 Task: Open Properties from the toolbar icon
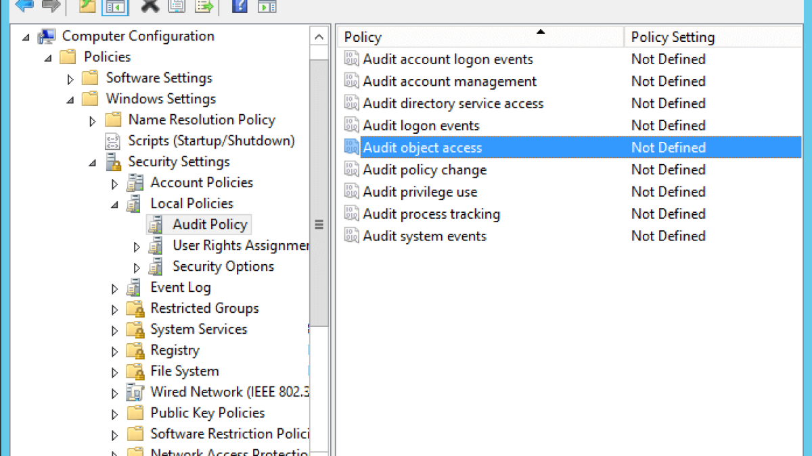tap(177, 6)
